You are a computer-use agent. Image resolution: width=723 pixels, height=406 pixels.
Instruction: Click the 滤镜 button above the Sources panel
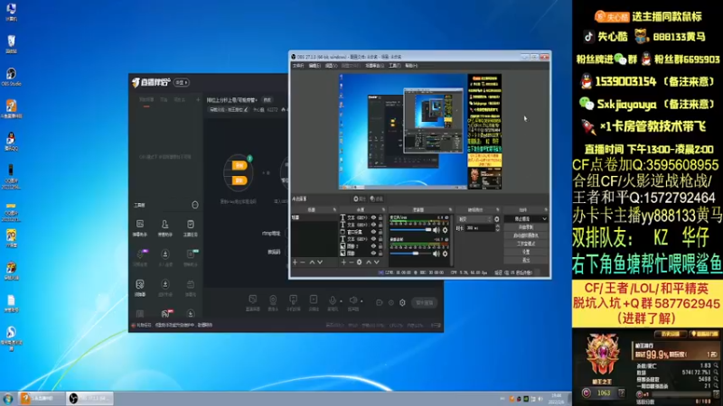[376, 198]
